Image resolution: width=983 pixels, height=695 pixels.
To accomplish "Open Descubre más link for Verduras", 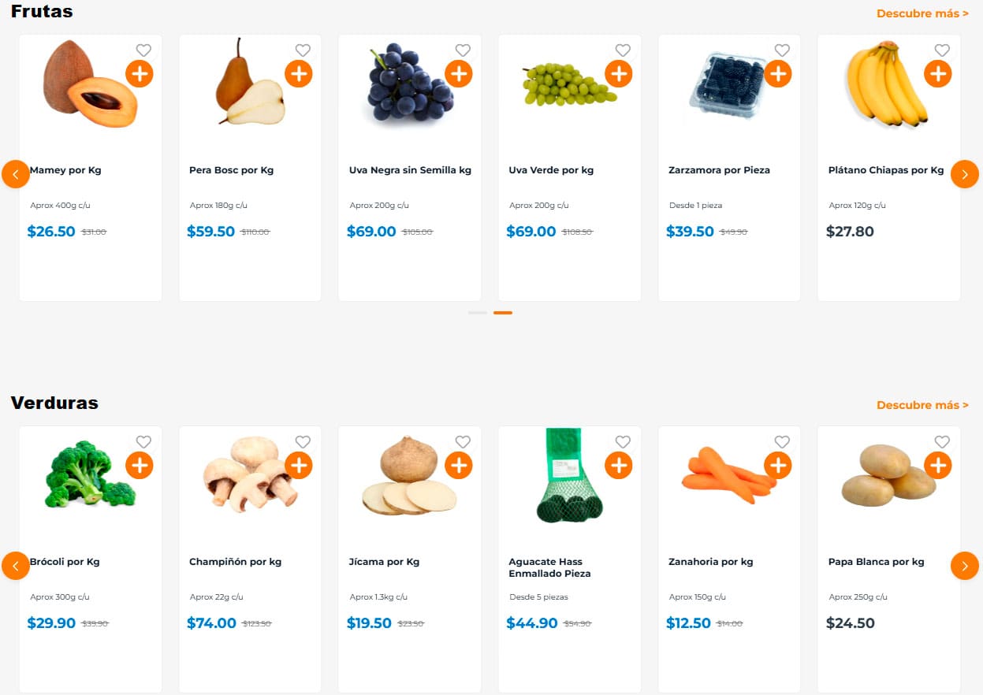I will (x=922, y=405).
